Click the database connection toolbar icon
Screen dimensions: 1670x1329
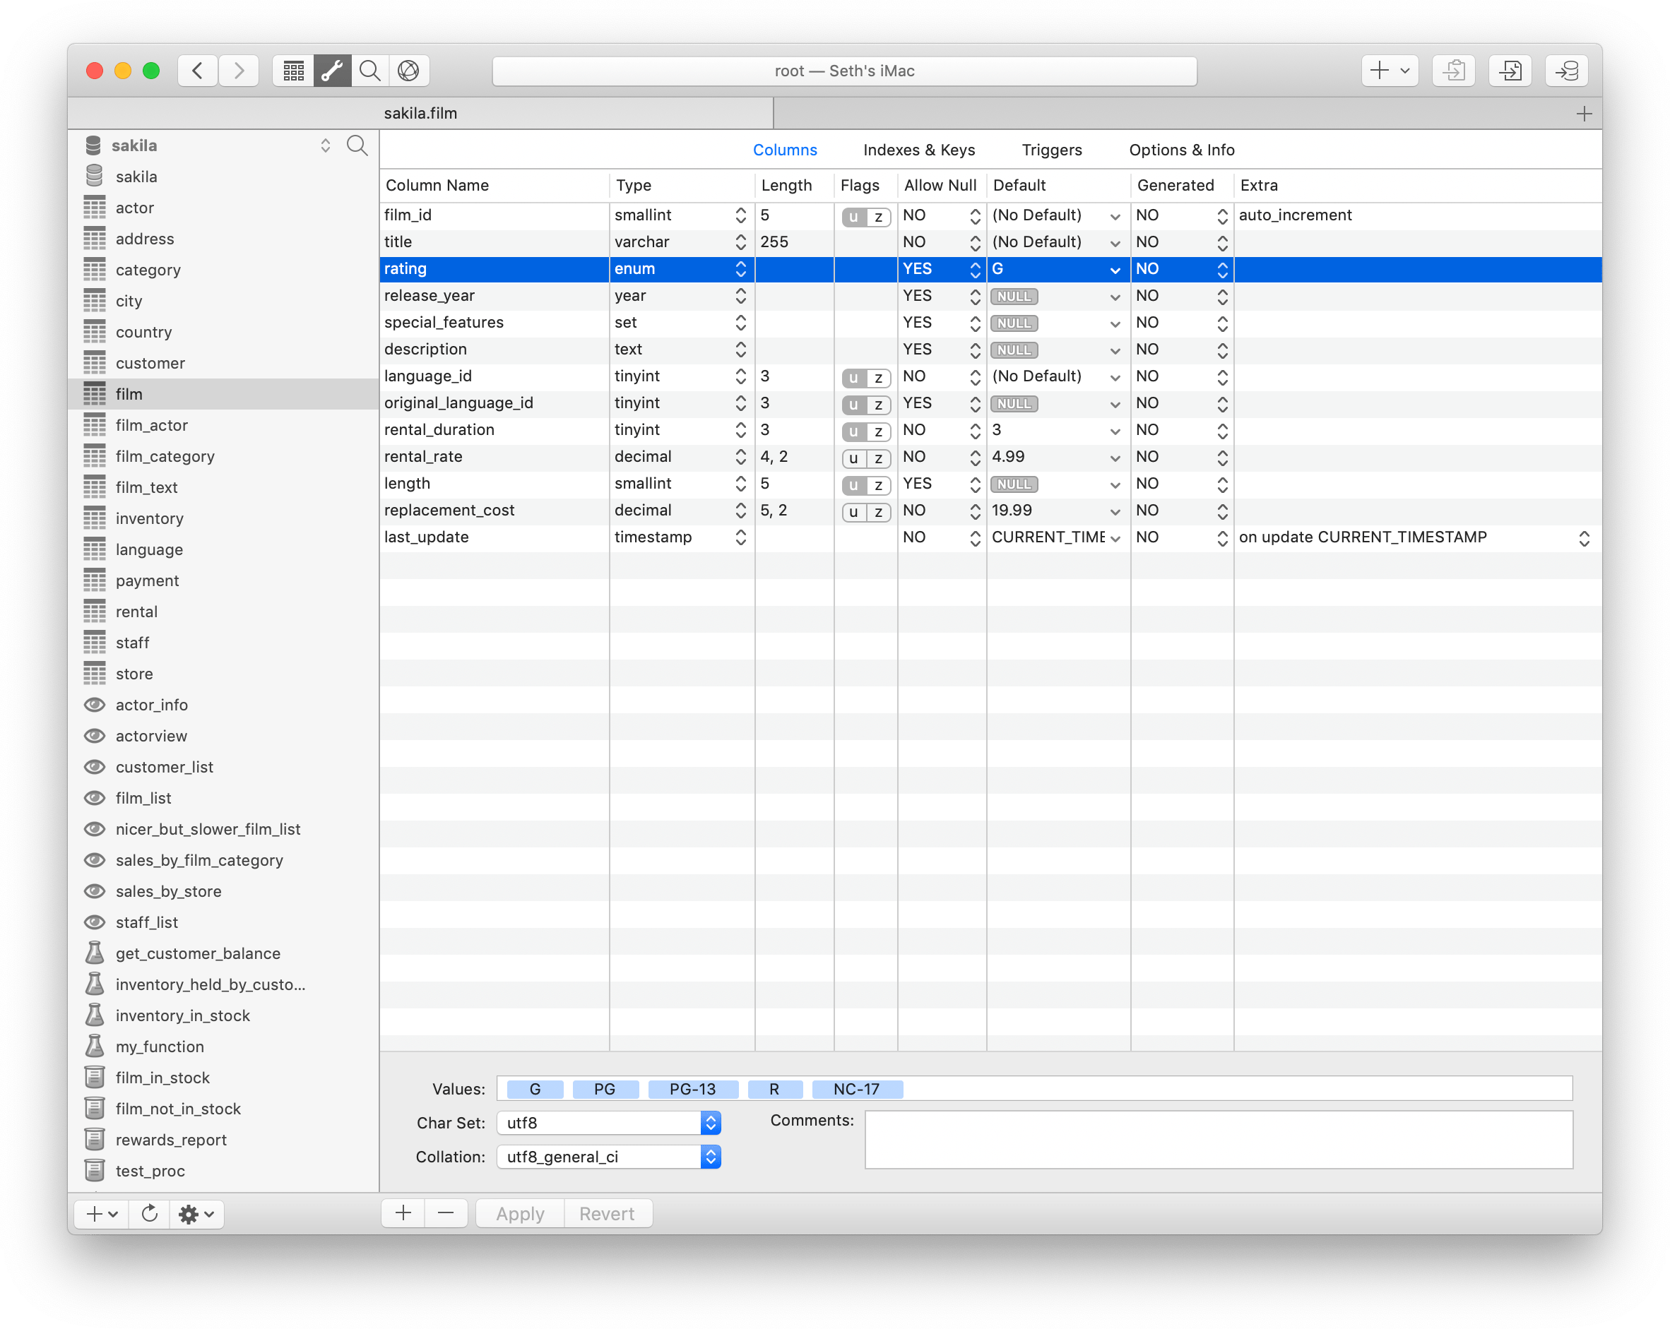[x=1567, y=71]
